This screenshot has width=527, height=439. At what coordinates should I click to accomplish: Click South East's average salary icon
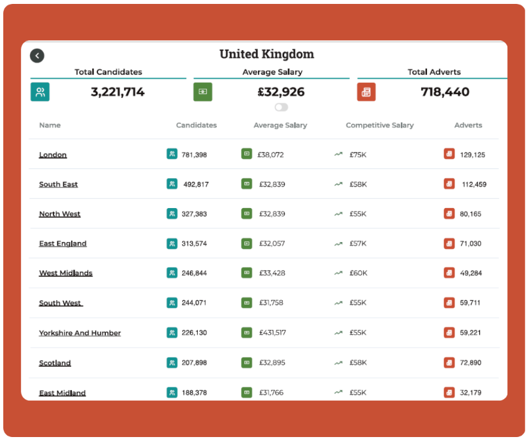pyautogui.click(x=247, y=184)
